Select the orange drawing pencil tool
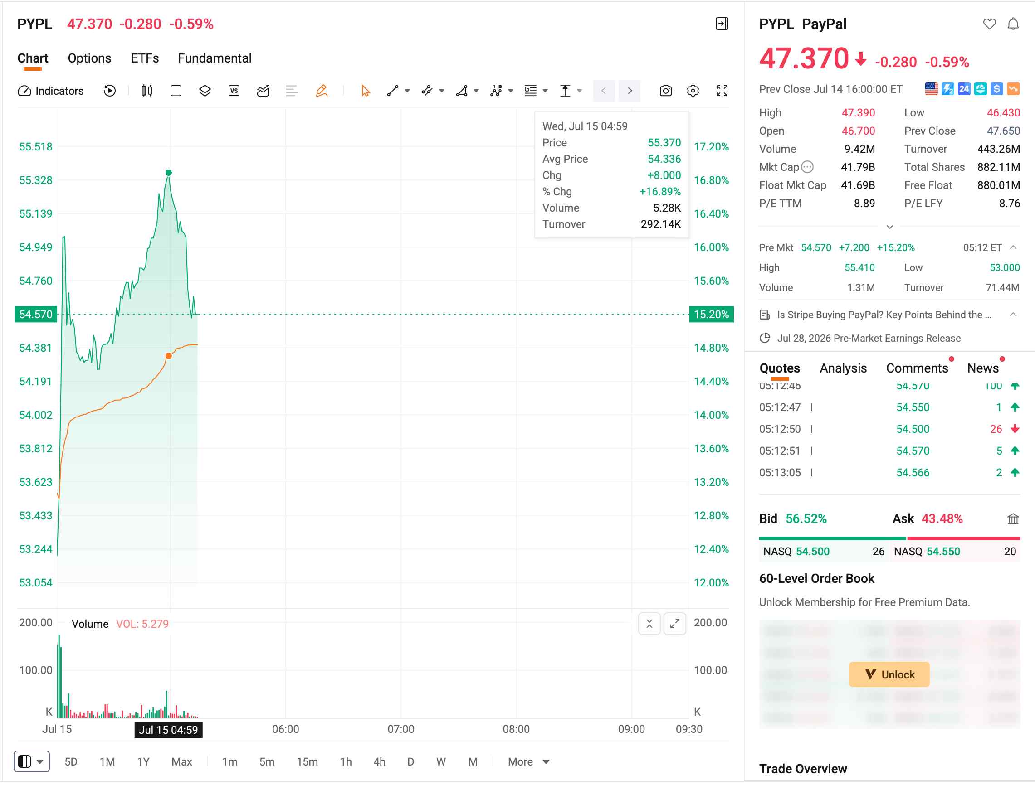 [322, 91]
